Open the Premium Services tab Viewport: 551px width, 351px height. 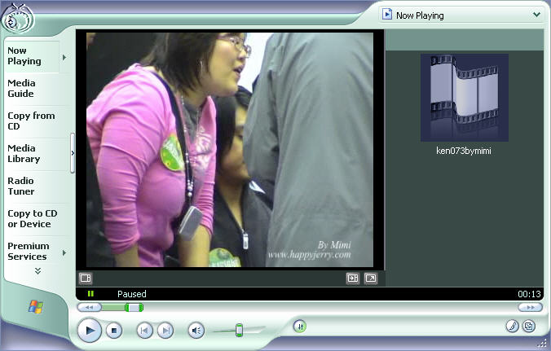(32, 252)
